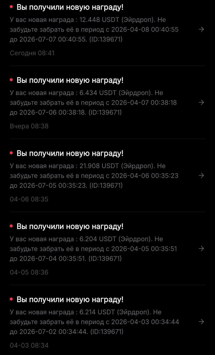The height and width of the screenshot is (355, 215).
Task: Tap red unread dot on Сегодня 08:41 notification
Action: (11, 7)
